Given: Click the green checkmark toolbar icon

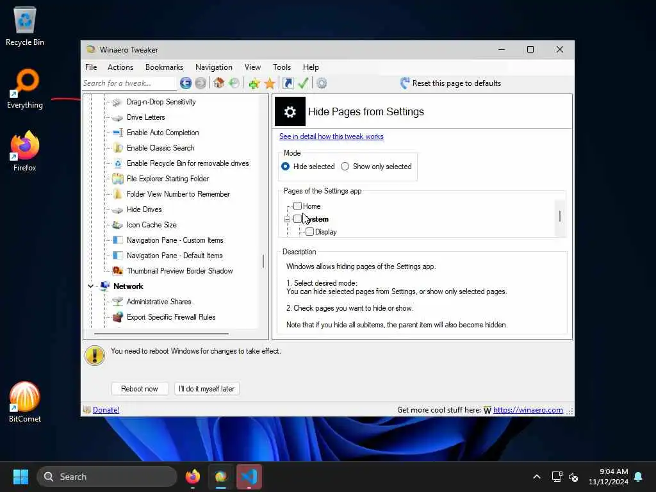Looking at the screenshot, I should 303,83.
